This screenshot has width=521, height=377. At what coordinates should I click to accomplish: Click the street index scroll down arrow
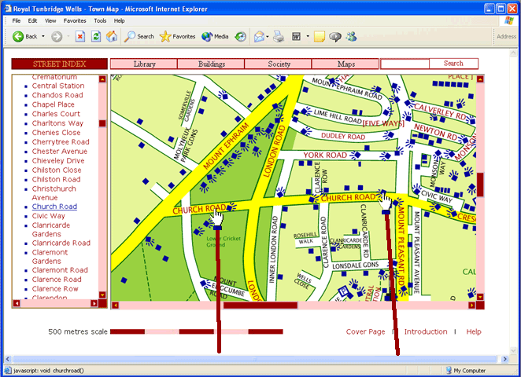(x=102, y=295)
